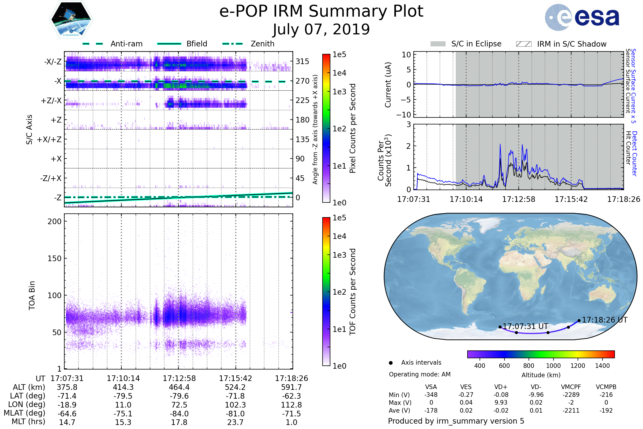
Task: Click the Altitude (km) horizontal colorbar
Action: pos(541,354)
